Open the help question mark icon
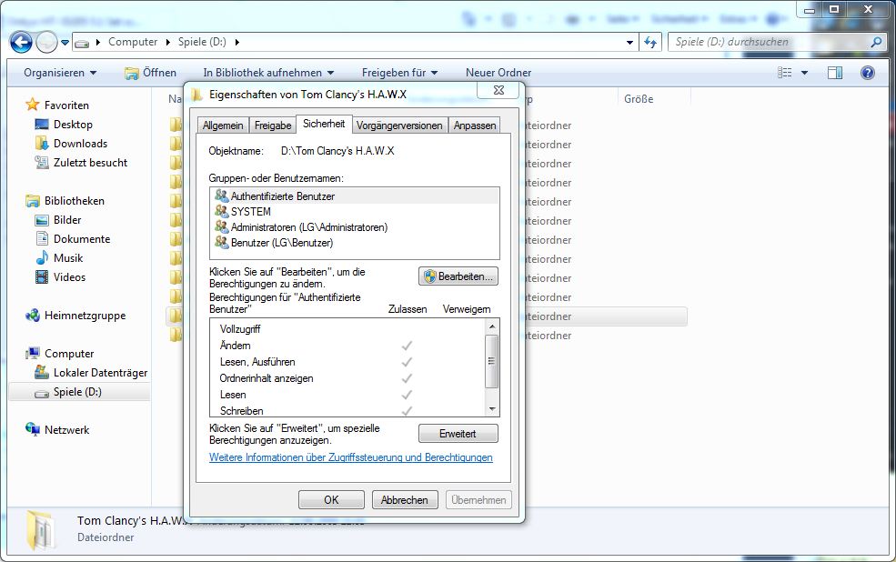896x562 pixels. click(867, 73)
